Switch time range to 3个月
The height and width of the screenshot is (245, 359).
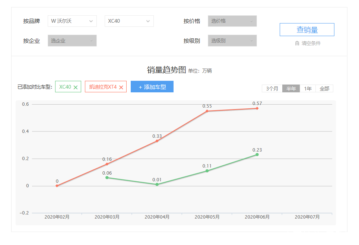coord(272,88)
